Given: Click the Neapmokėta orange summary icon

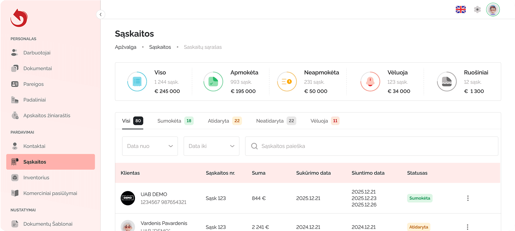Looking at the screenshot, I should pyautogui.click(x=287, y=82).
